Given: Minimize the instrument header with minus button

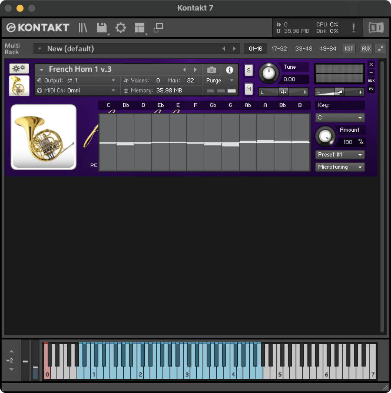Looking at the screenshot, I should (x=371, y=73).
